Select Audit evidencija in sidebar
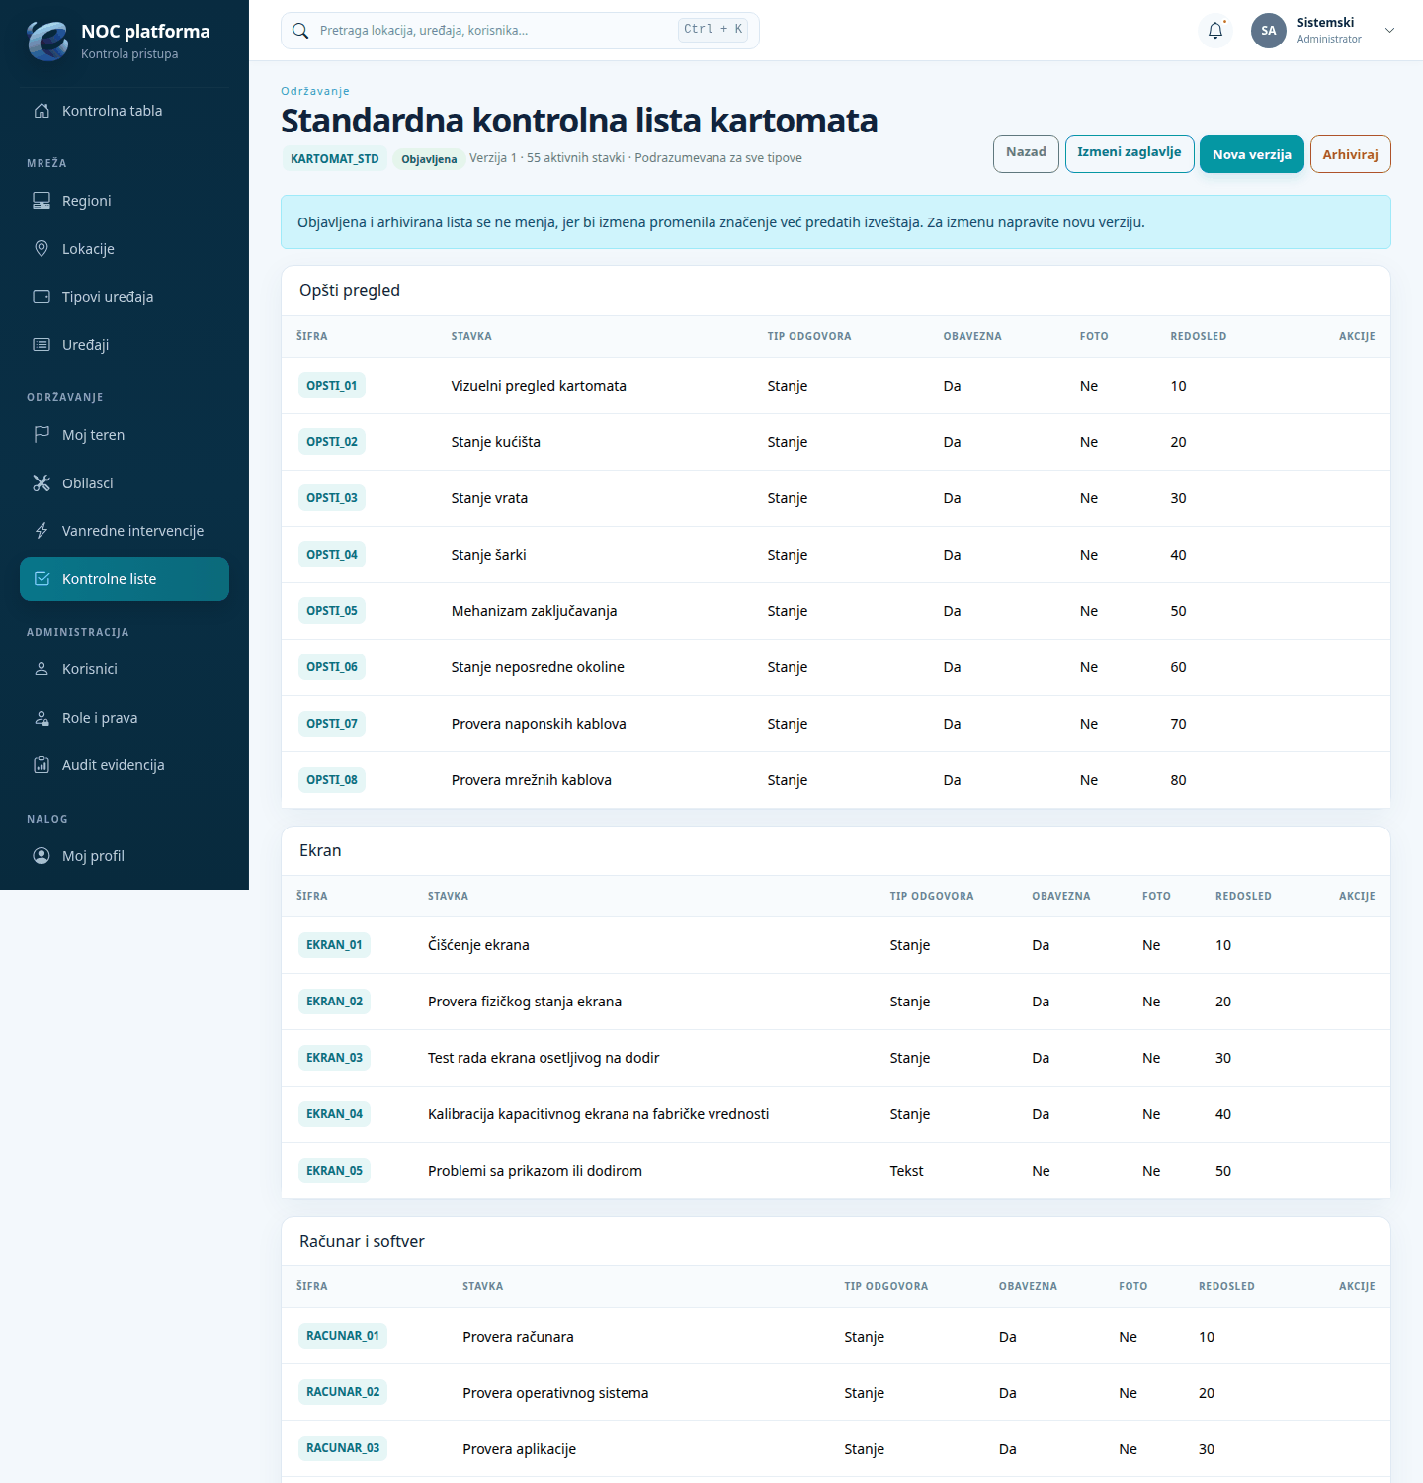 point(125,765)
